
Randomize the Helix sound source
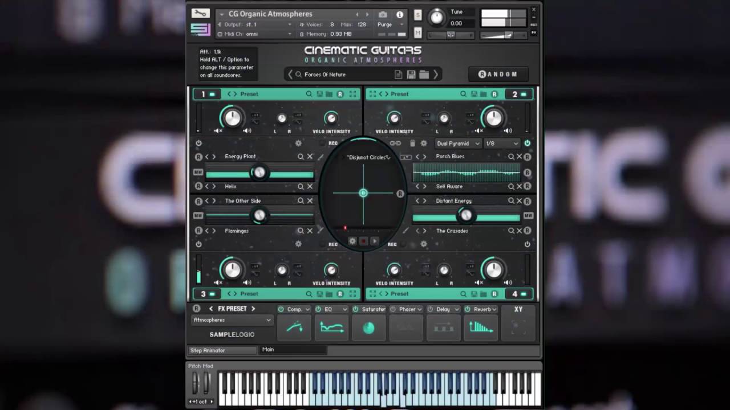pos(198,186)
